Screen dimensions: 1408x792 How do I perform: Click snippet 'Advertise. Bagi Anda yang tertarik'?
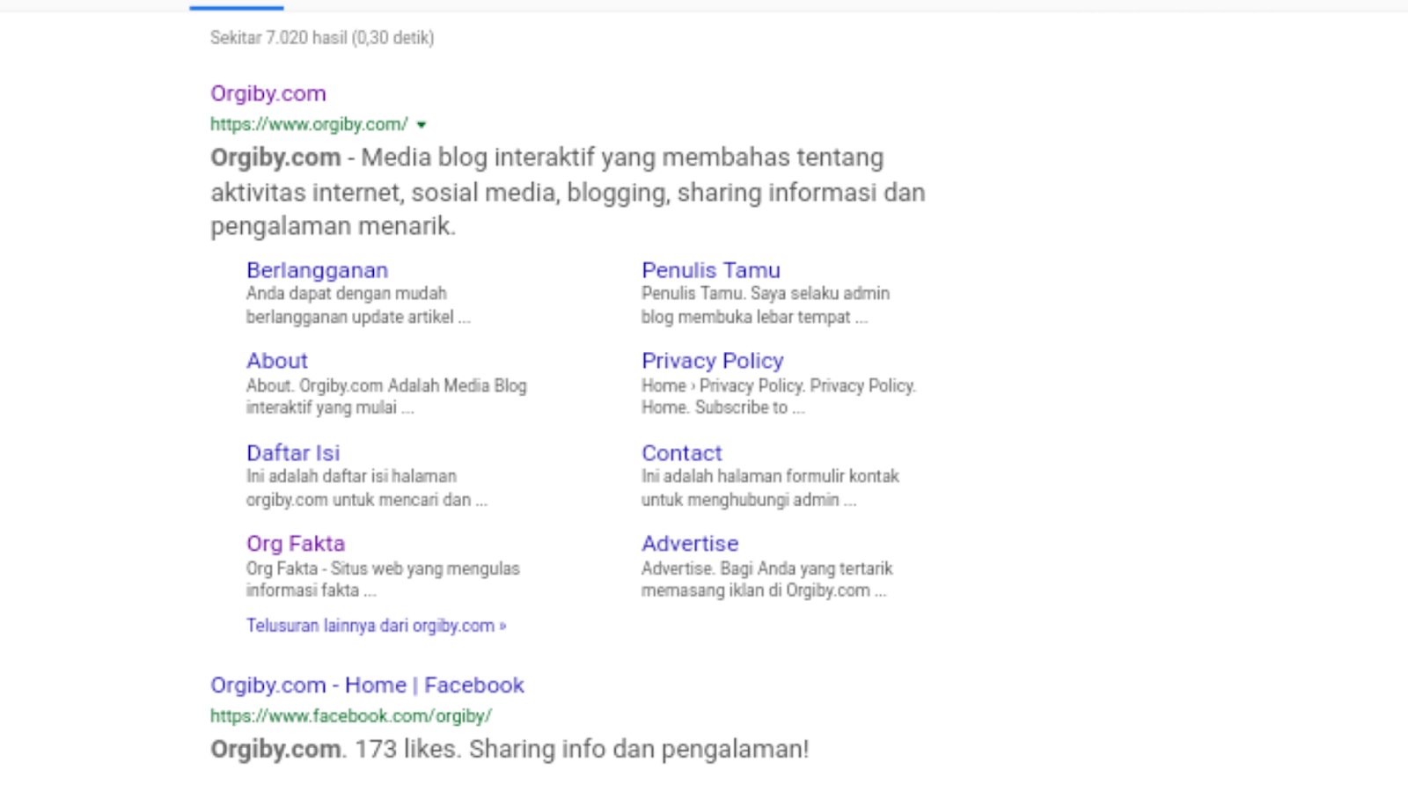point(767,568)
